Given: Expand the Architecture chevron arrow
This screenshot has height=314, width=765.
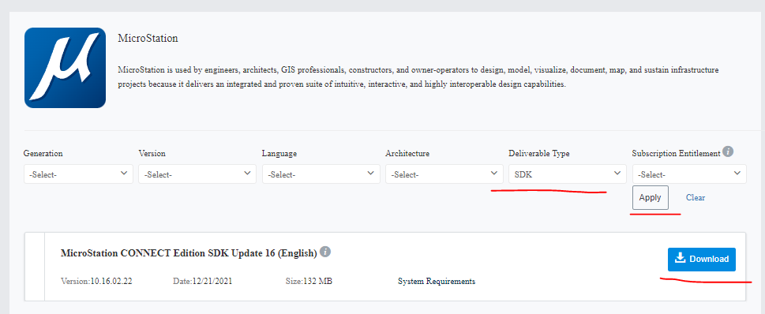Looking at the screenshot, I should [493, 173].
